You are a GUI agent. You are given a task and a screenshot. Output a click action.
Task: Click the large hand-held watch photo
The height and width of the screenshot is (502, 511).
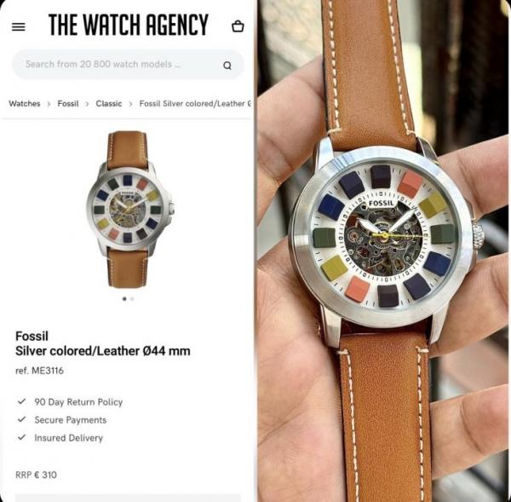(383, 251)
